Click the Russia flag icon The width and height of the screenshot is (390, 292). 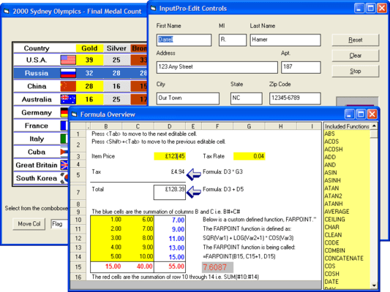pos(68,73)
